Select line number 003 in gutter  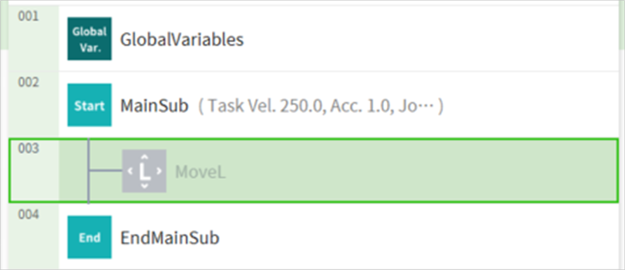(x=28, y=149)
